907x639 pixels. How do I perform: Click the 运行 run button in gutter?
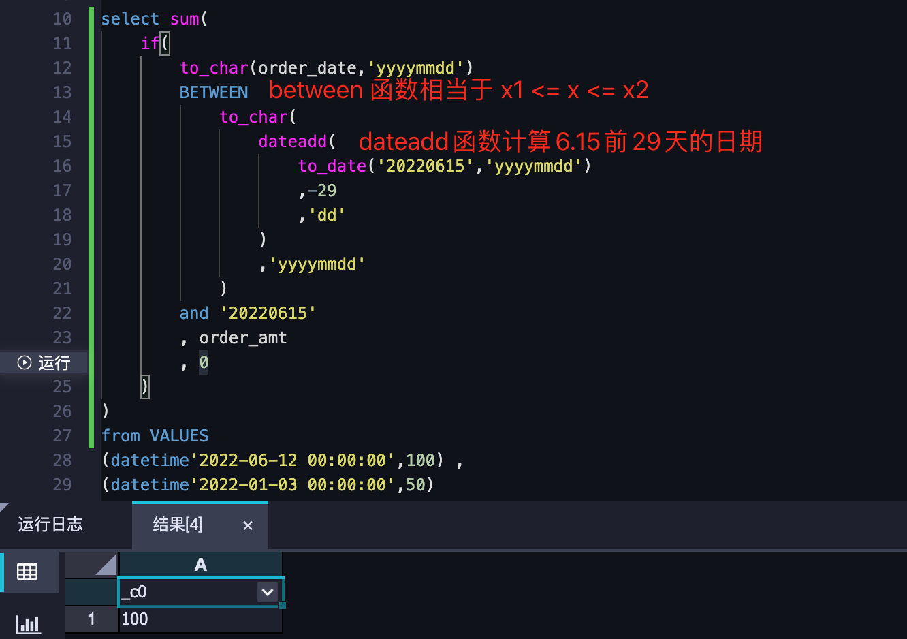tap(44, 362)
